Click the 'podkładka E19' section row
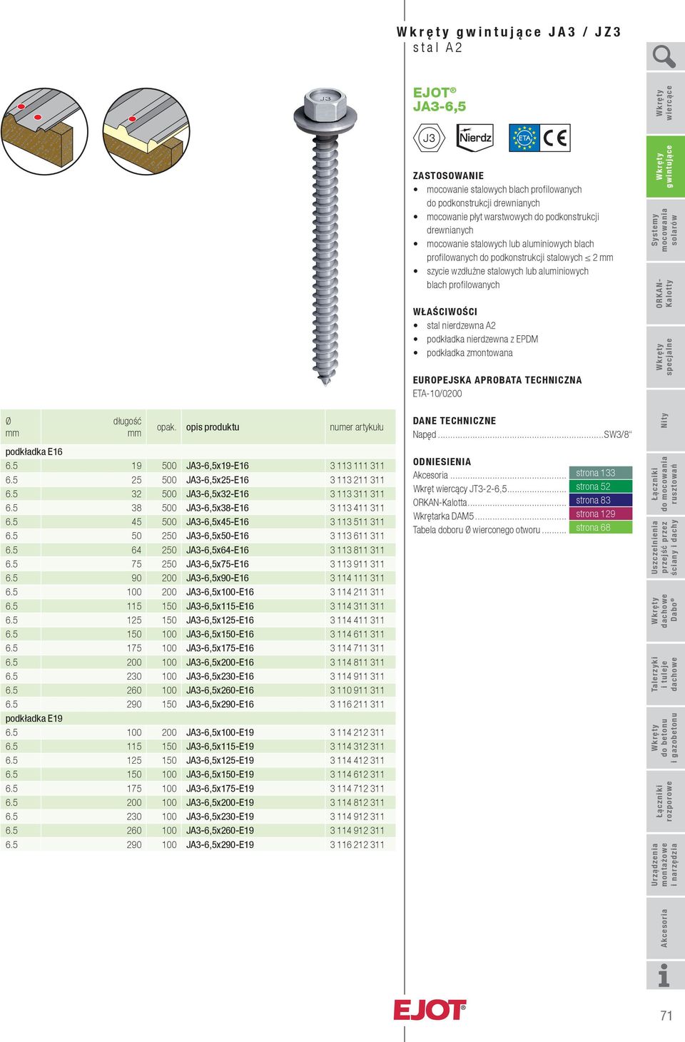The image size is (685, 1042). 198,718
